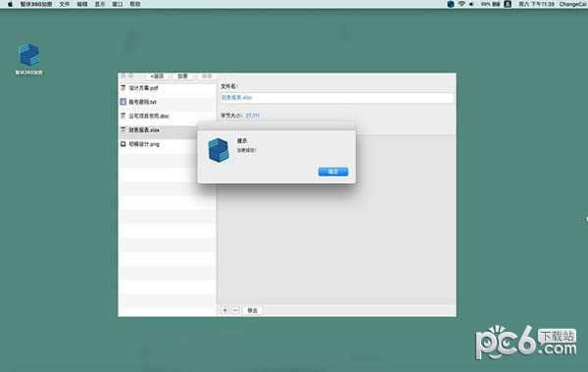Focus the 文件名 filename input field
This screenshot has height=372, width=588.
point(337,98)
